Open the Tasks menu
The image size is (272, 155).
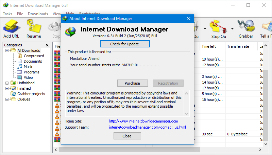(7, 14)
